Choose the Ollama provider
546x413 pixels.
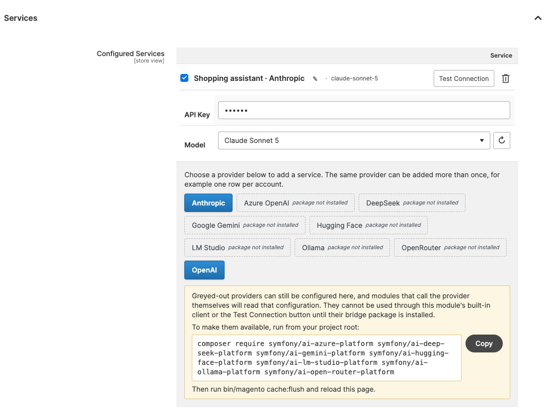pos(342,247)
